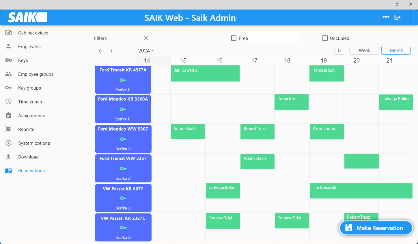Image resolution: width=418 pixels, height=244 pixels.
Task: Open System options in sidebar
Action: point(34,143)
